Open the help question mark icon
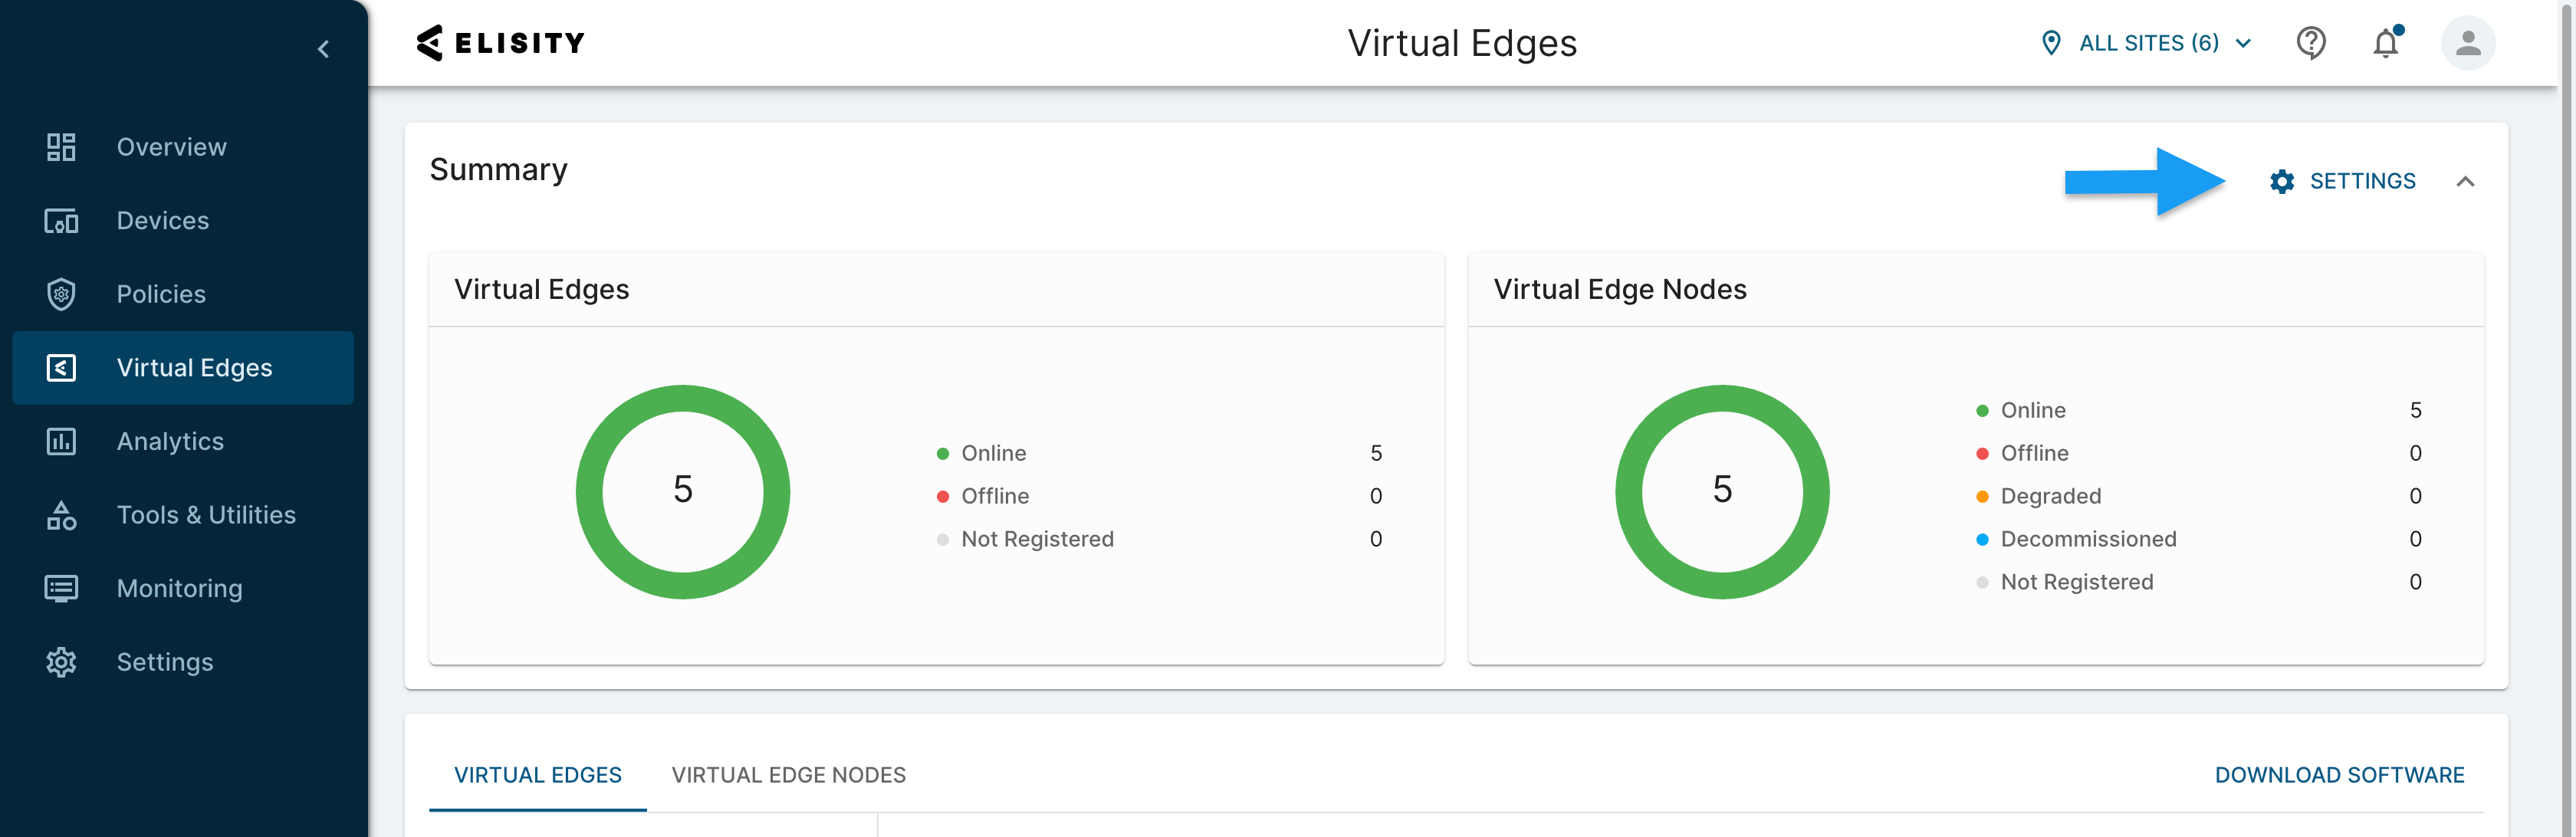Viewport: 2576px width, 837px height. tap(2310, 43)
